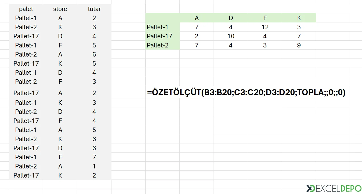Click the last Pallet-17 entry in palet column
This screenshot has width=362, height=194.
pos(26,175)
